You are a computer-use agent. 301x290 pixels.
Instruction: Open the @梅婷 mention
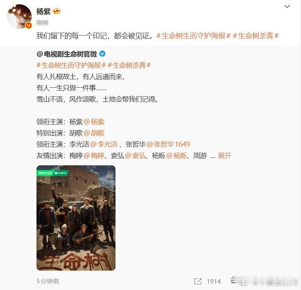(94, 155)
